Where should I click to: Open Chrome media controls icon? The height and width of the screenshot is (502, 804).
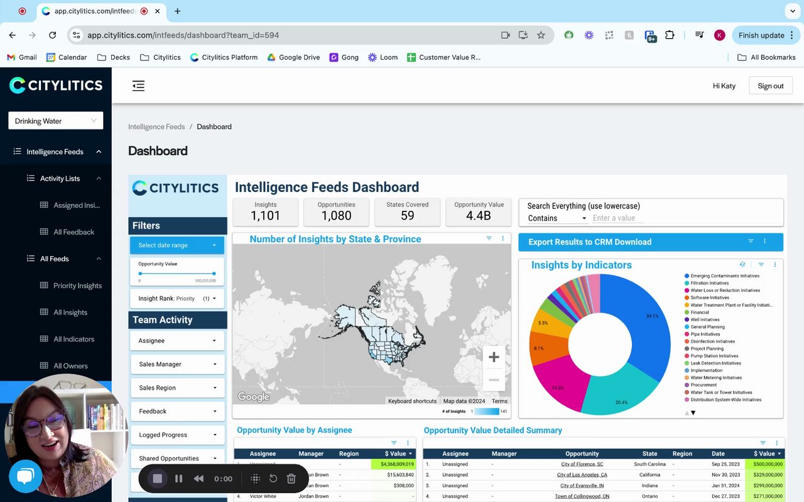pos(699,35)
